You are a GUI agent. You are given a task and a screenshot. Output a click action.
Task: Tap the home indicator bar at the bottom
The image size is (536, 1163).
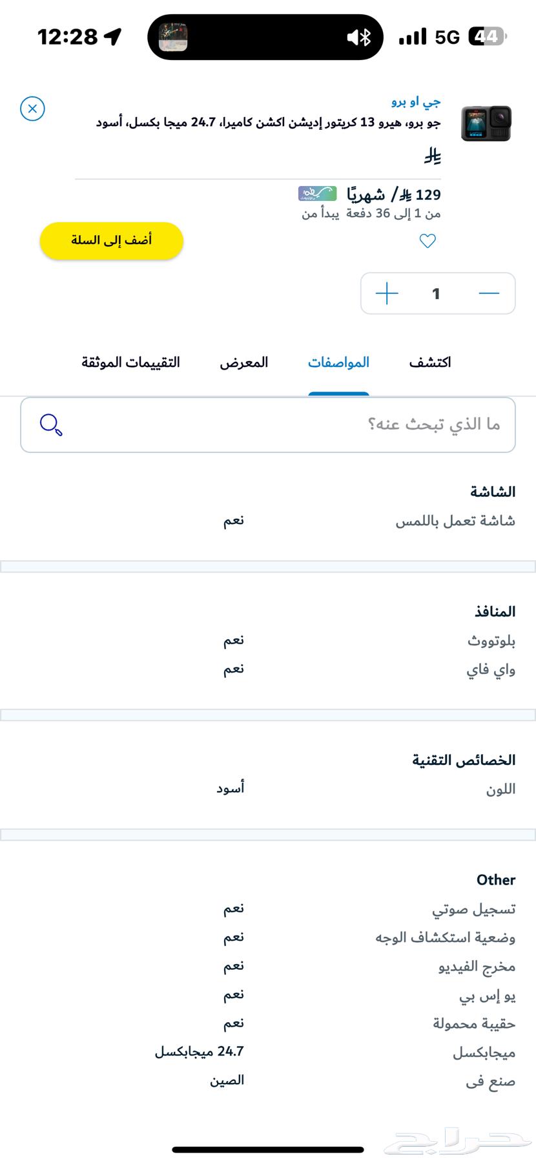point(268,1149)
